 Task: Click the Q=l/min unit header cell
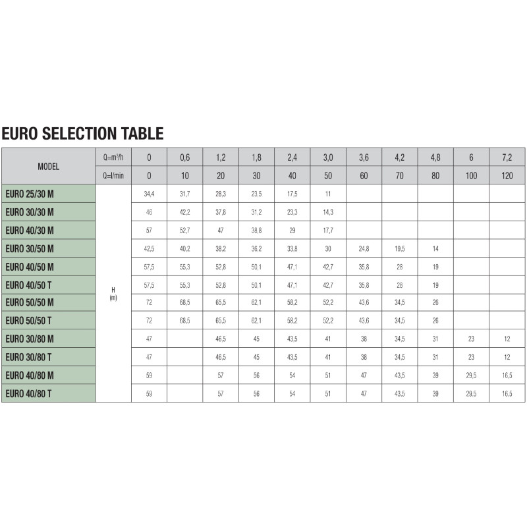113,175
